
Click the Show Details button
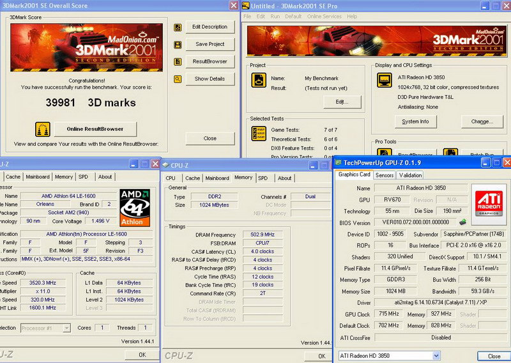(x=210, y=79)
